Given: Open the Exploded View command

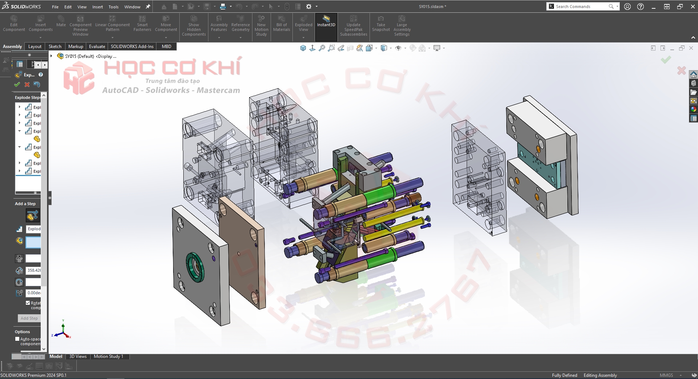Looking at the screenshot, I should click(x=303, y=23).
